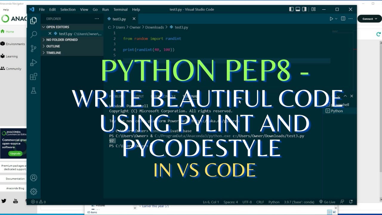
Task: Open the View menu
Action: (x=84, y=9)
